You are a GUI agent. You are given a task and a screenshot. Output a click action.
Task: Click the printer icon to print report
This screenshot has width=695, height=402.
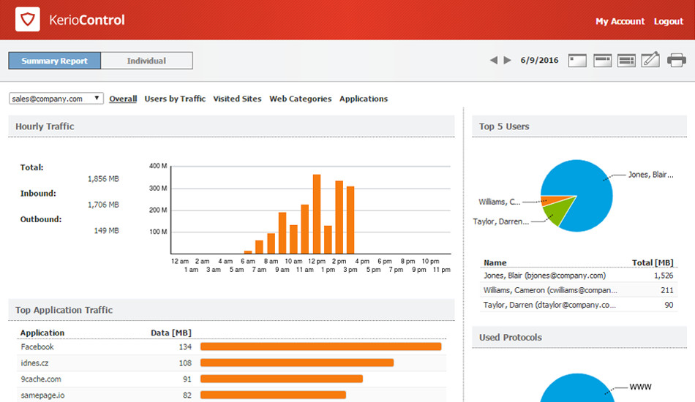point(677,60)
